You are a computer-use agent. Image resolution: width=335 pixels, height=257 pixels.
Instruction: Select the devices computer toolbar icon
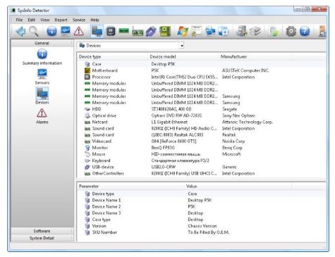97,31
